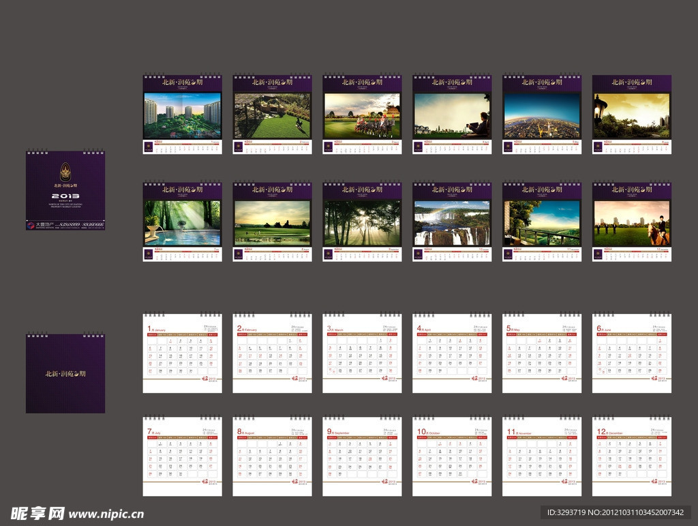Image resolution: width=698 pixels, height=526 pixels.
Task: Select the horse-drawn carriage photo page
Action: (x=362, y=114)
